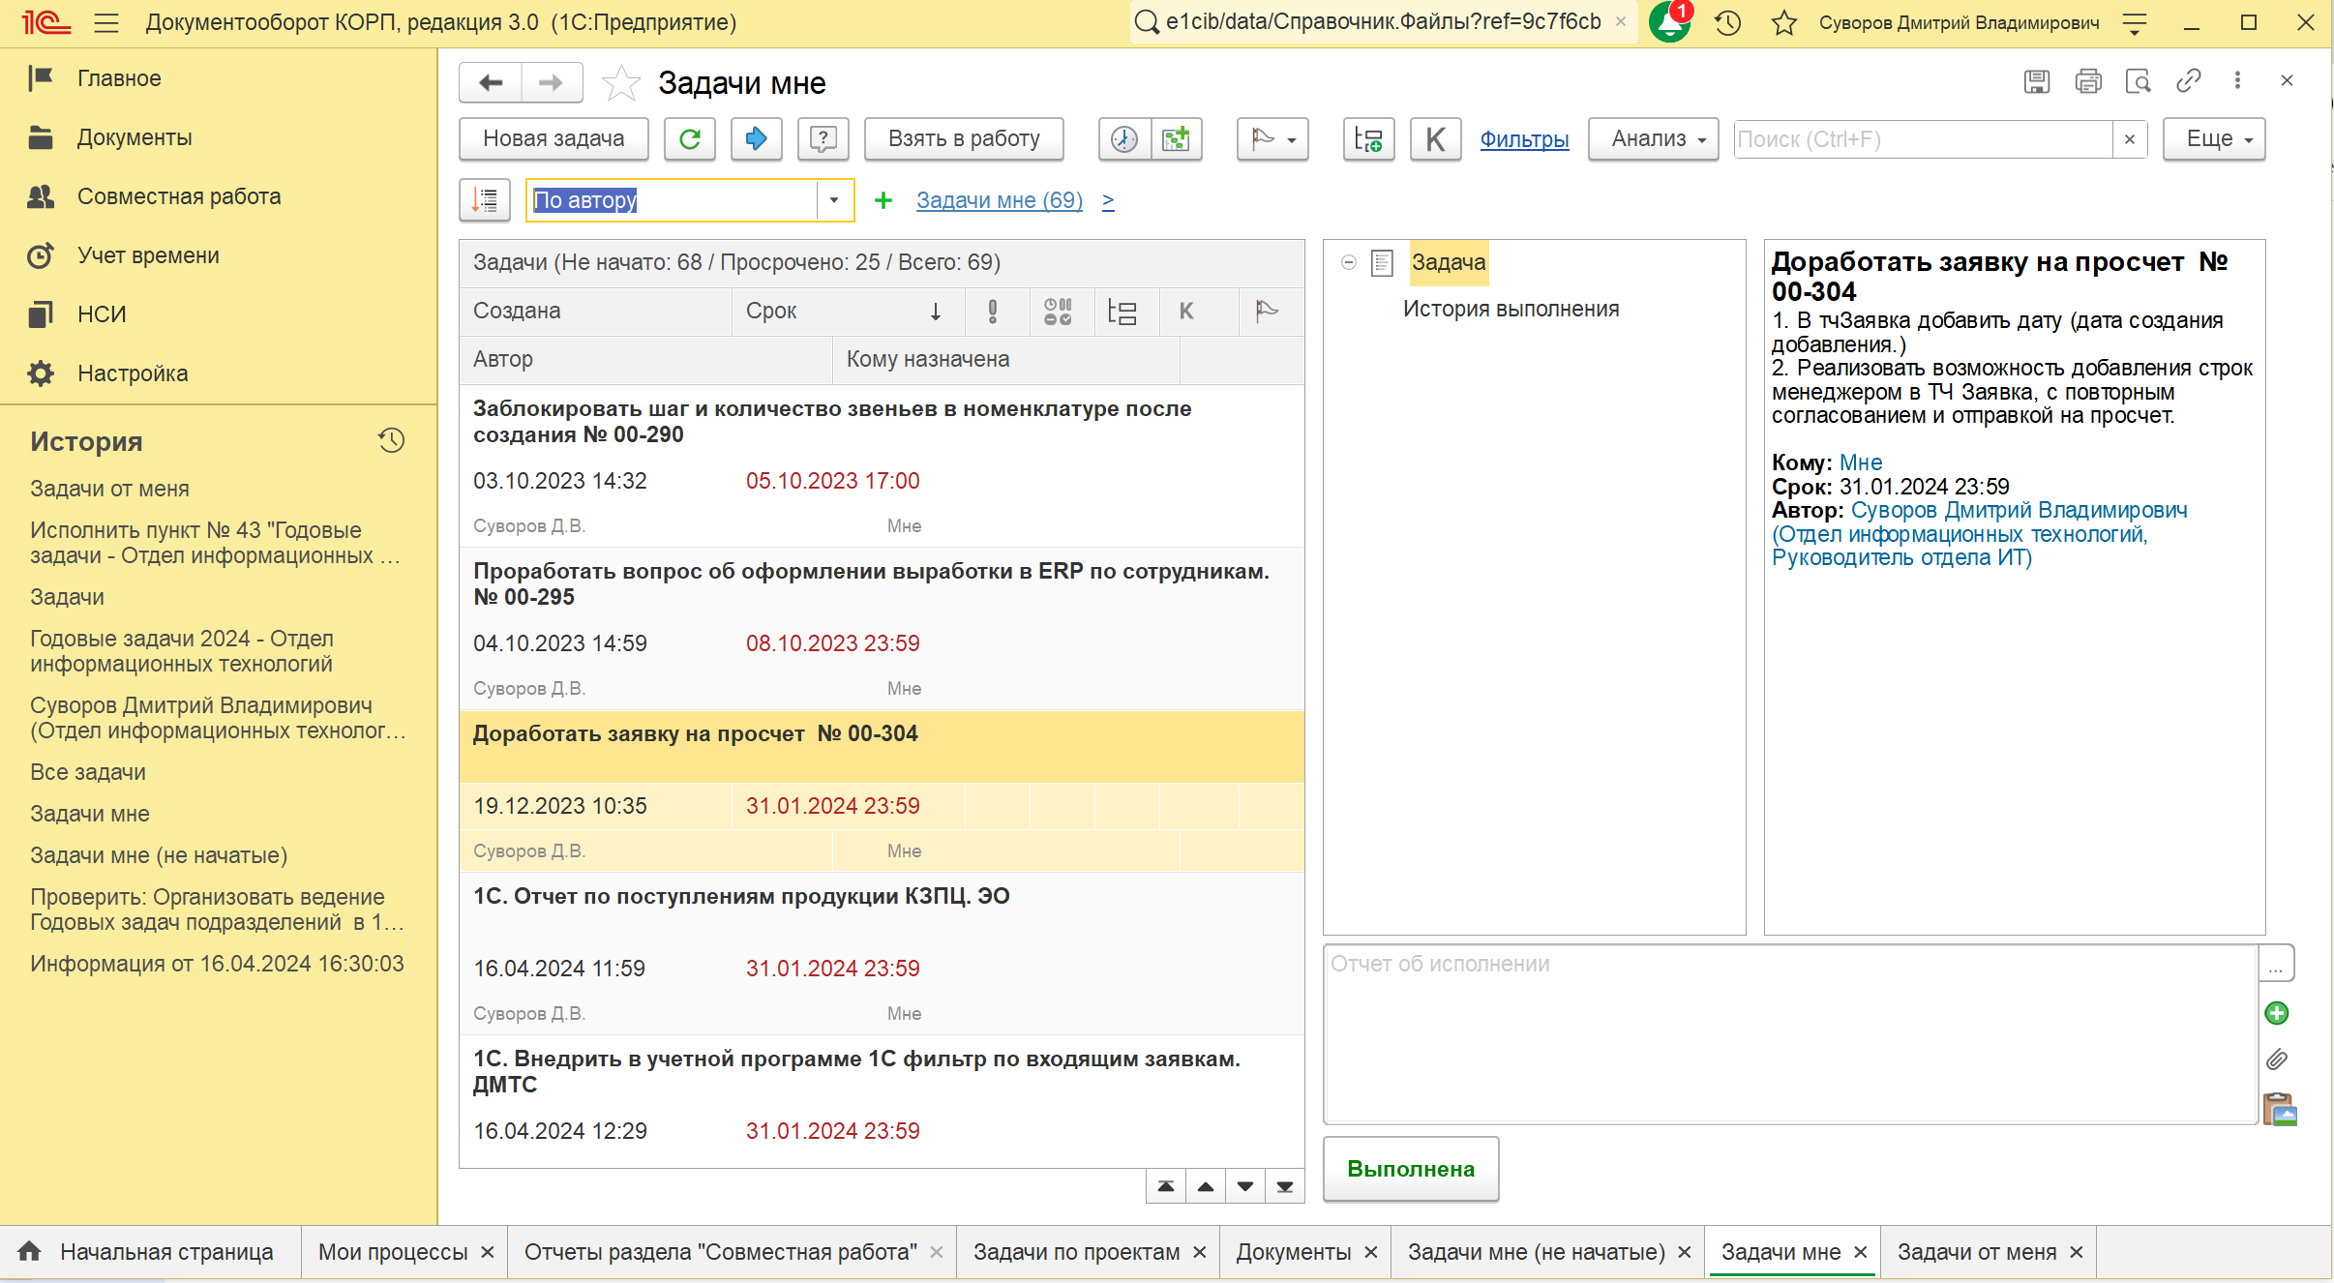Go to the Начальная страница tab
Screen dimensions: 2334x1283
click(150, 1252)
